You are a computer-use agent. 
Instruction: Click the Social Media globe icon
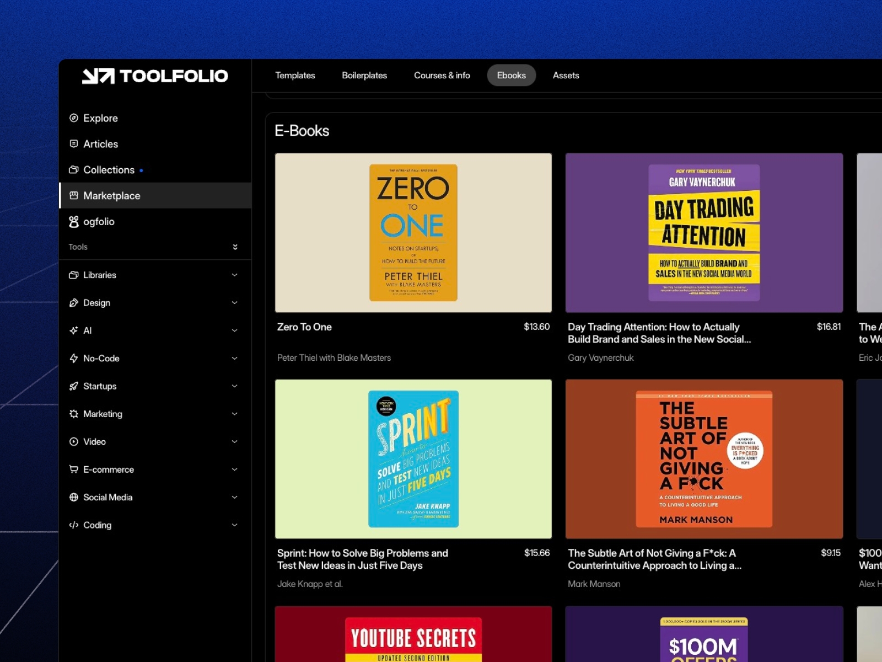(x=74, y=498)
